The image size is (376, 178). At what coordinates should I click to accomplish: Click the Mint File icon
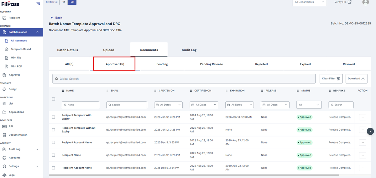[7, 58]
